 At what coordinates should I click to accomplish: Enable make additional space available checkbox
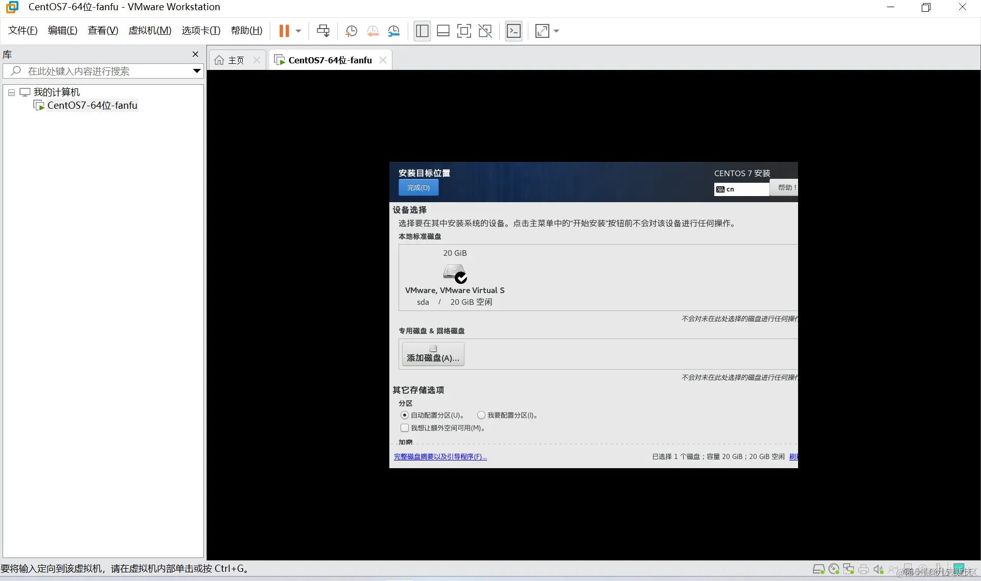(405, 428)
